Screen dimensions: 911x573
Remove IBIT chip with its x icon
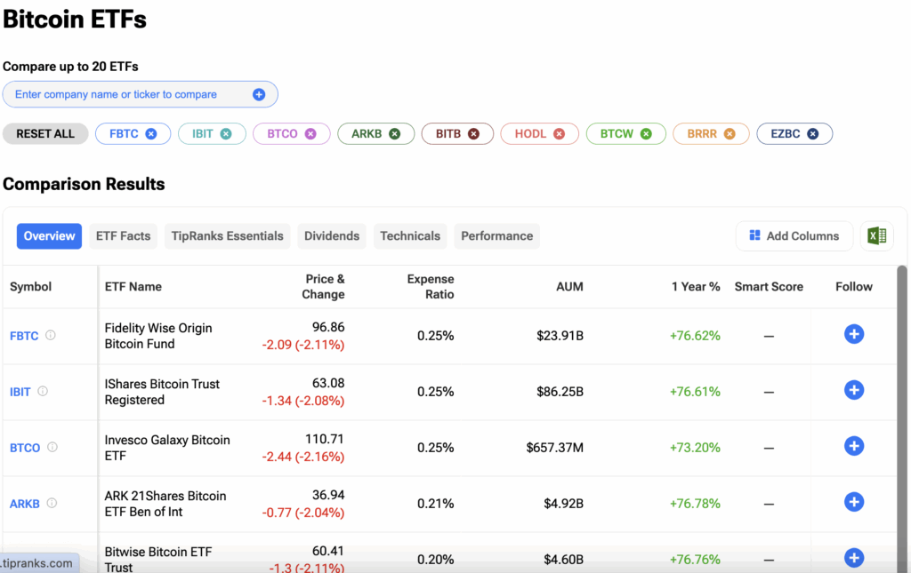point(226,134)
